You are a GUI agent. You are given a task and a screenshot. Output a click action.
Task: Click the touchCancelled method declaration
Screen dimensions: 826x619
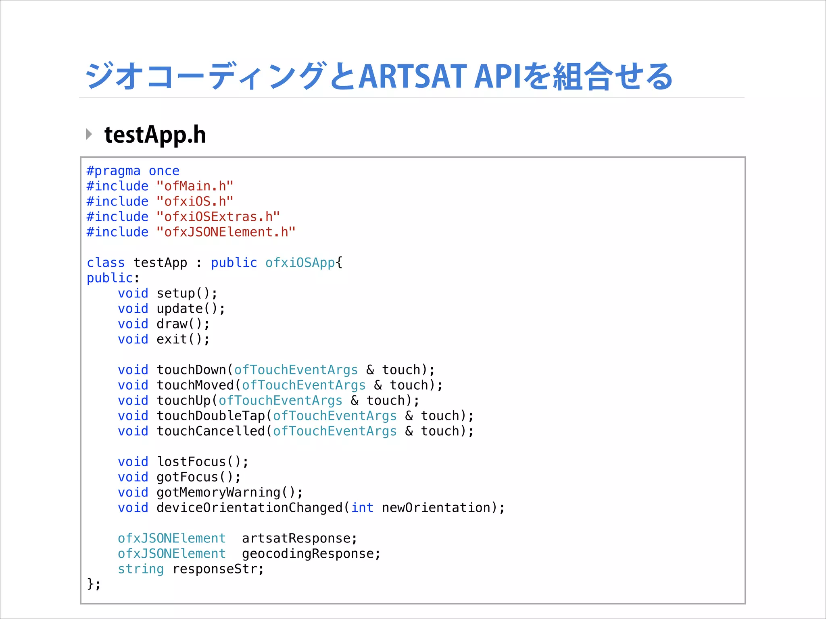click(296, 431)
